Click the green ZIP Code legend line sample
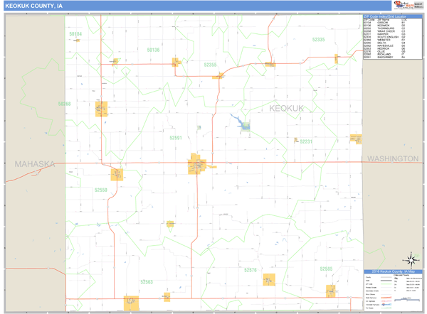The height and width of the screenshot is (314, 427). point(386,284)
